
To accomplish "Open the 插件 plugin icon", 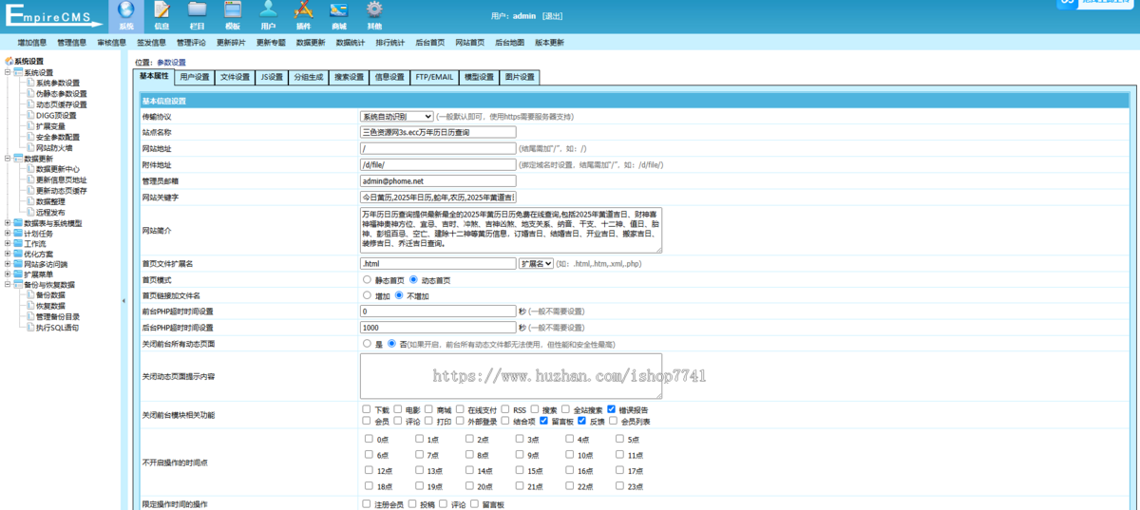I will pos(303,10).
